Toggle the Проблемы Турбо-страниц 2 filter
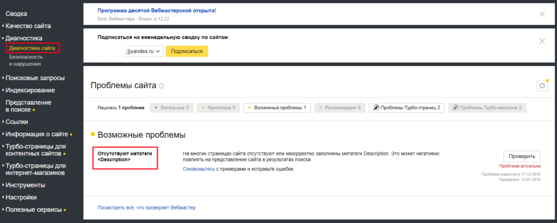Screen dimensions: 557x223 [406, 108]
